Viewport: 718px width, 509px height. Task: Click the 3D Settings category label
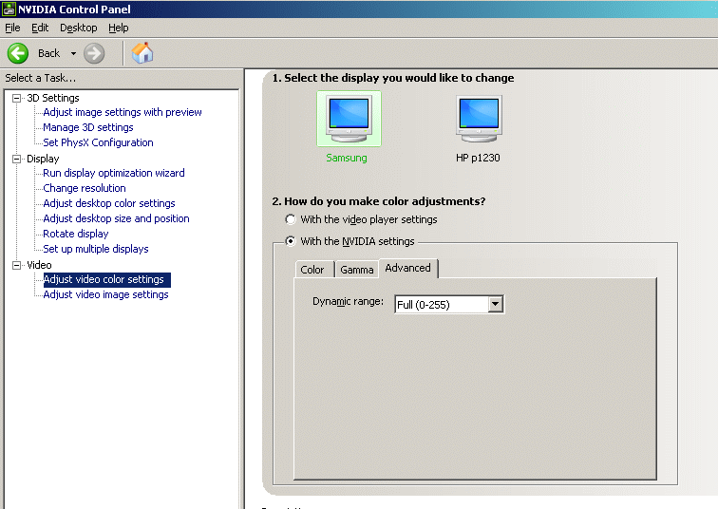[x=52, y=98]
